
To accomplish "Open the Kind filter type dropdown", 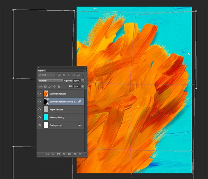I will pyautogui.click(x=47, y=75).
